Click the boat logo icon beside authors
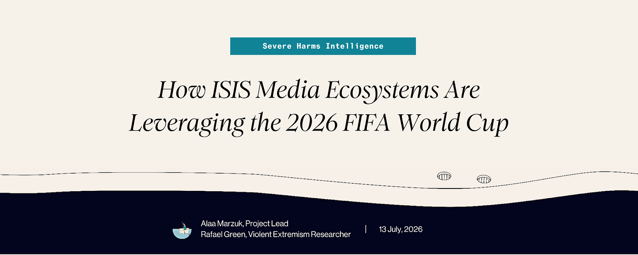 (x=182, y=230)
